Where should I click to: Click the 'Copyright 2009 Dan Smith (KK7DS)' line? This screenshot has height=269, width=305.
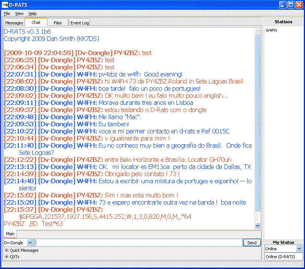click(51, 39)
